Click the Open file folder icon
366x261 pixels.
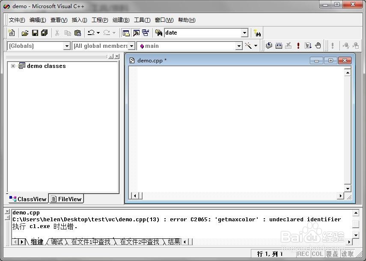[25, 33]
